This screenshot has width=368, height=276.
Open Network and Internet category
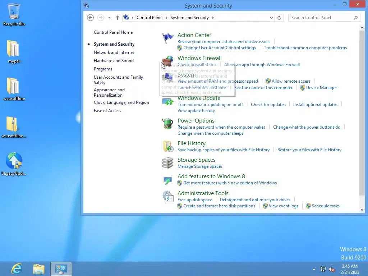point(114,52)
